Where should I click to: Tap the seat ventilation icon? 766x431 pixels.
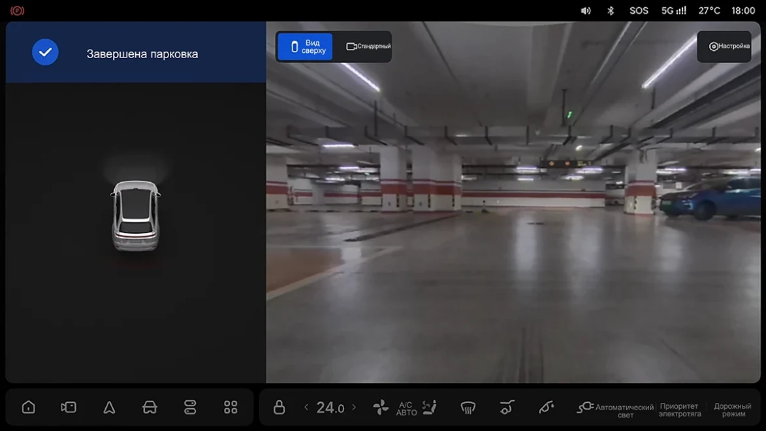coord(430,407)
